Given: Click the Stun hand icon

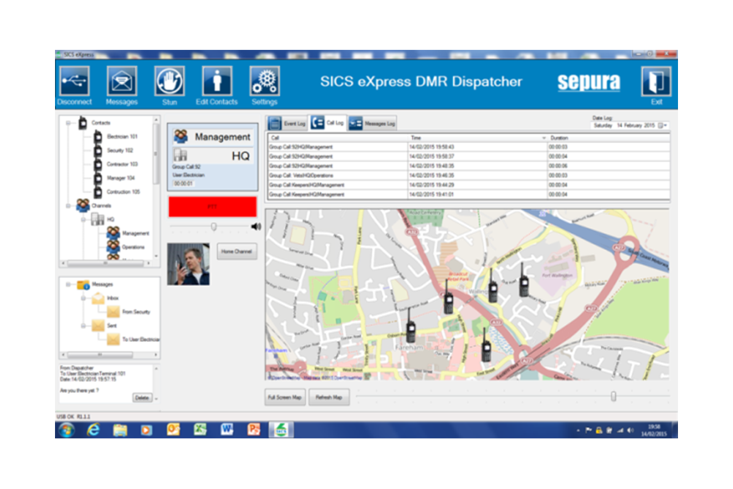Looking at the screenshot, I should [169, 81].
